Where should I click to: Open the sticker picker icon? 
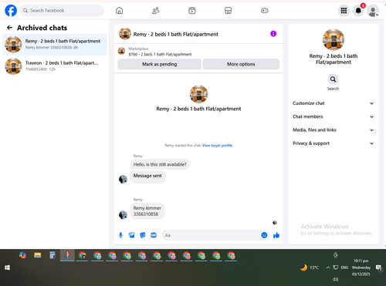143,235
